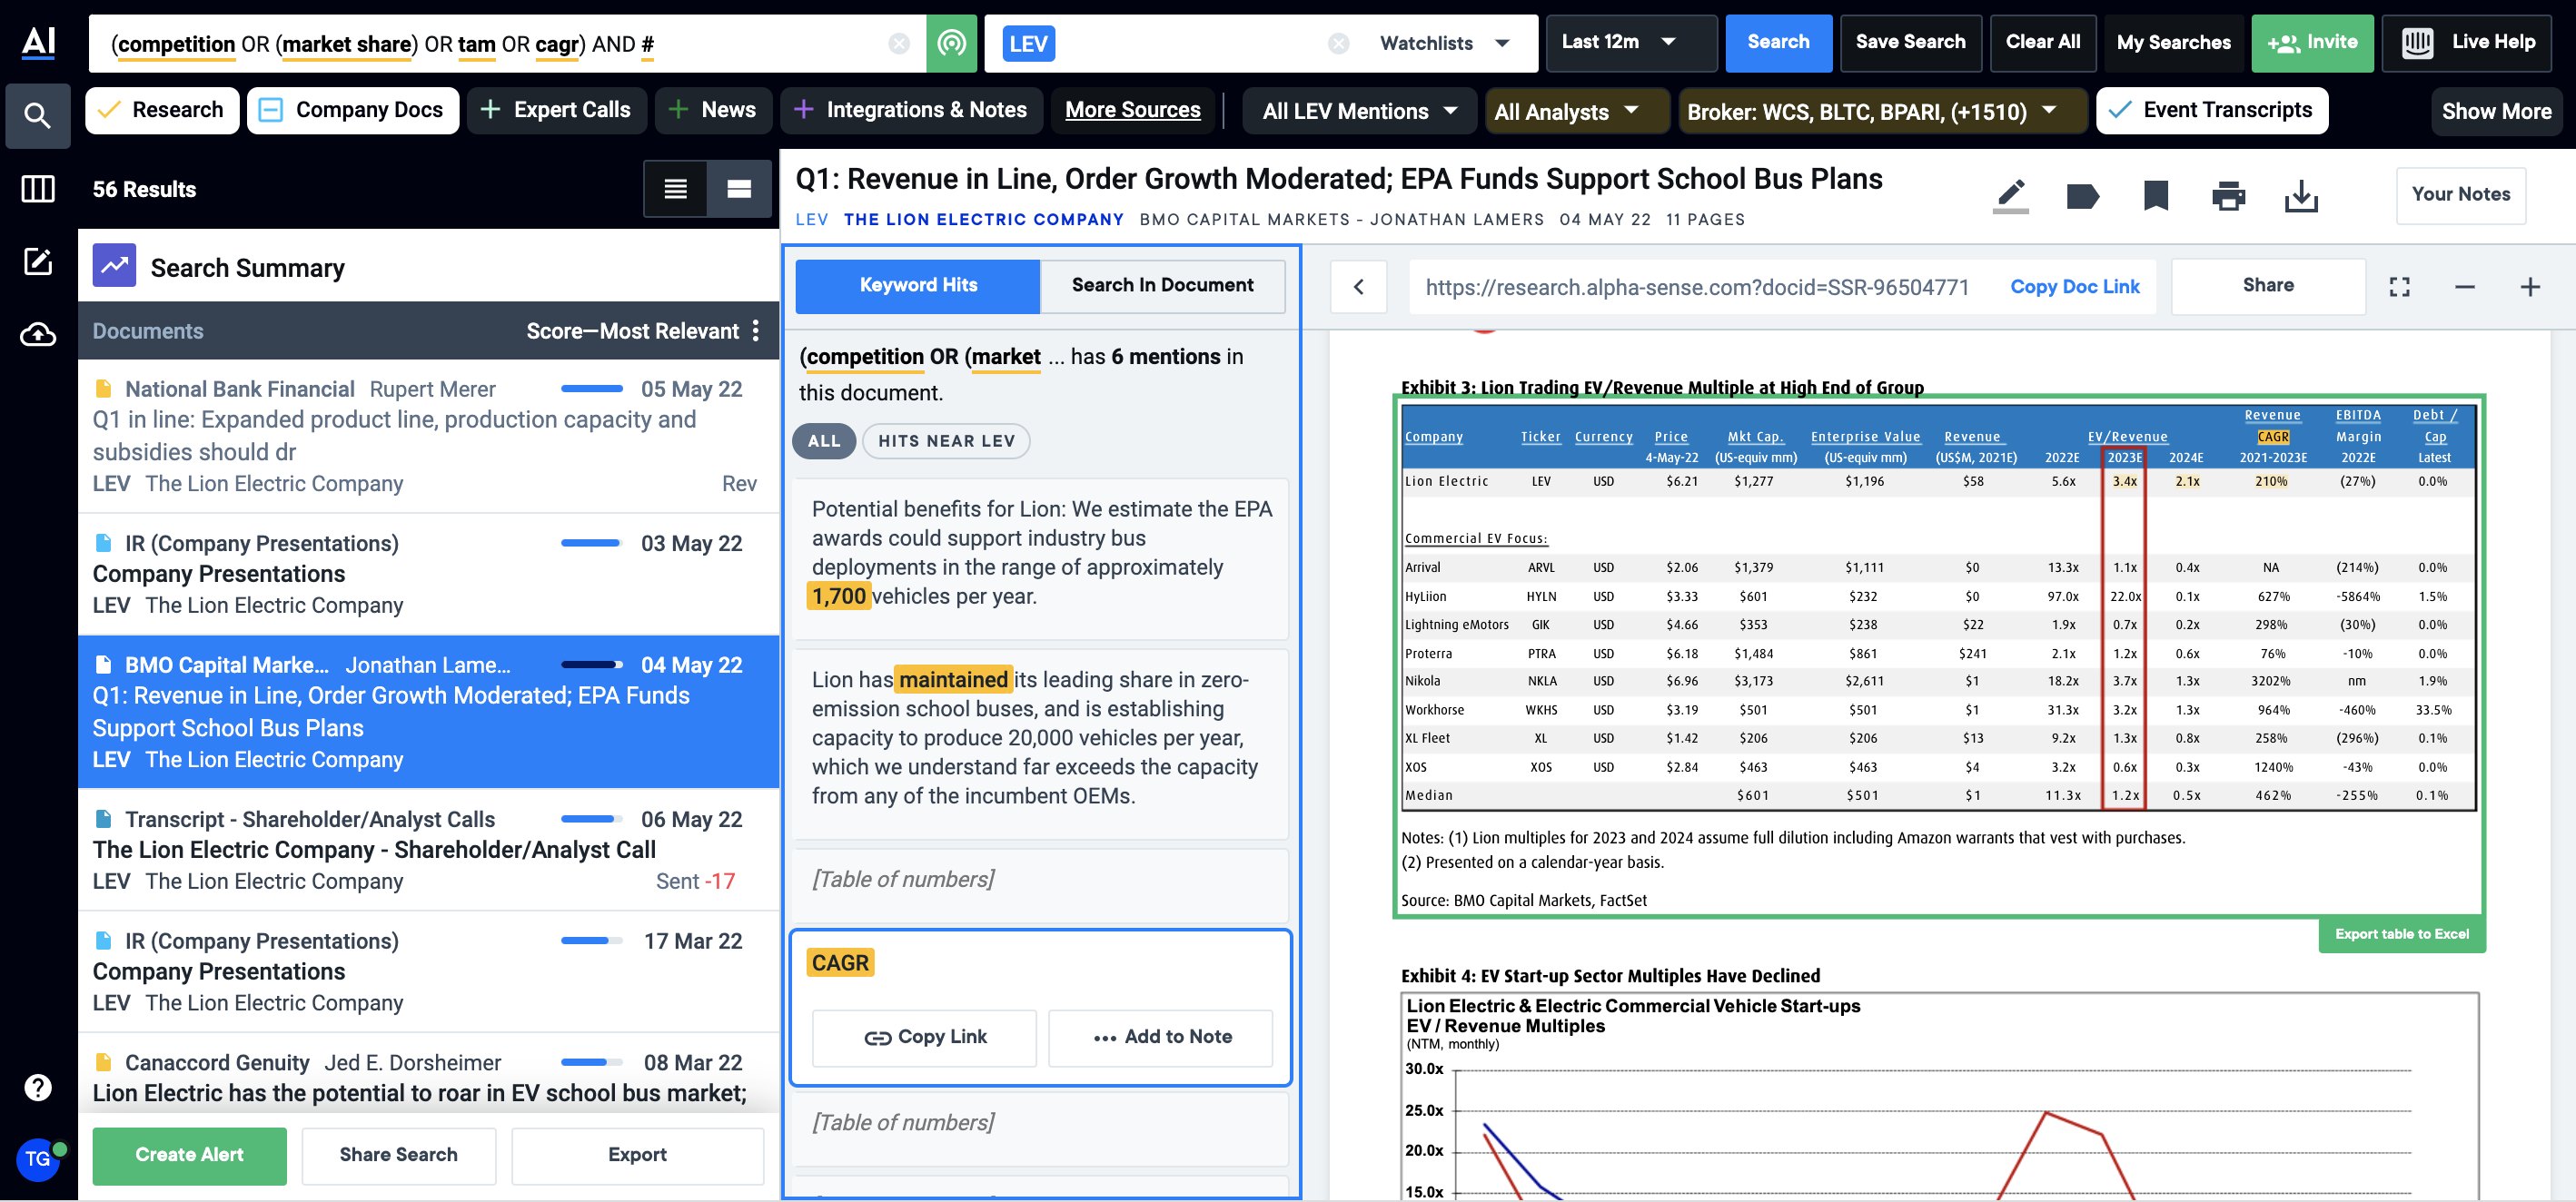Open the AlphaSense logo home
Image resolution: width=2576 pixels, height=1202 pixels.
tap(38, 42)
